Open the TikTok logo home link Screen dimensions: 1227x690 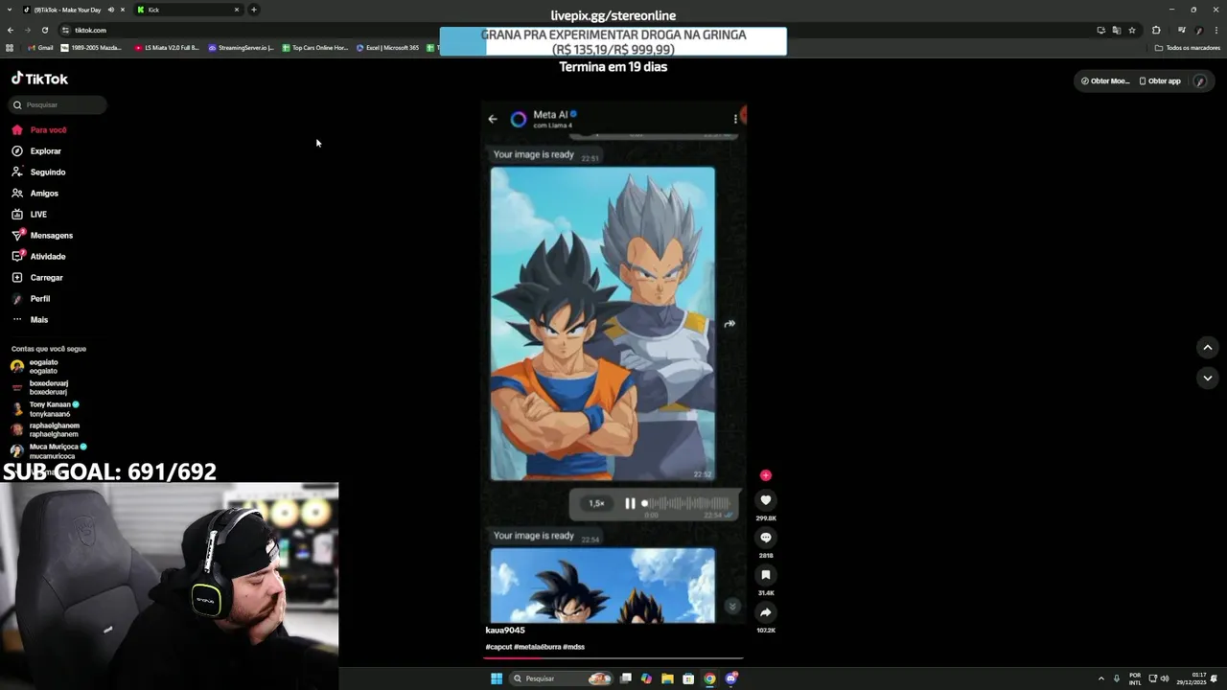(39, 79)
